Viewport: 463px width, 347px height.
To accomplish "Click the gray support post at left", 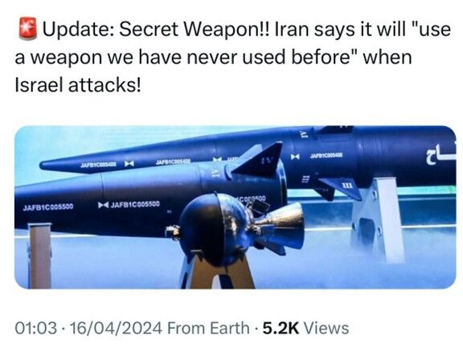I will tap(39, 255).
